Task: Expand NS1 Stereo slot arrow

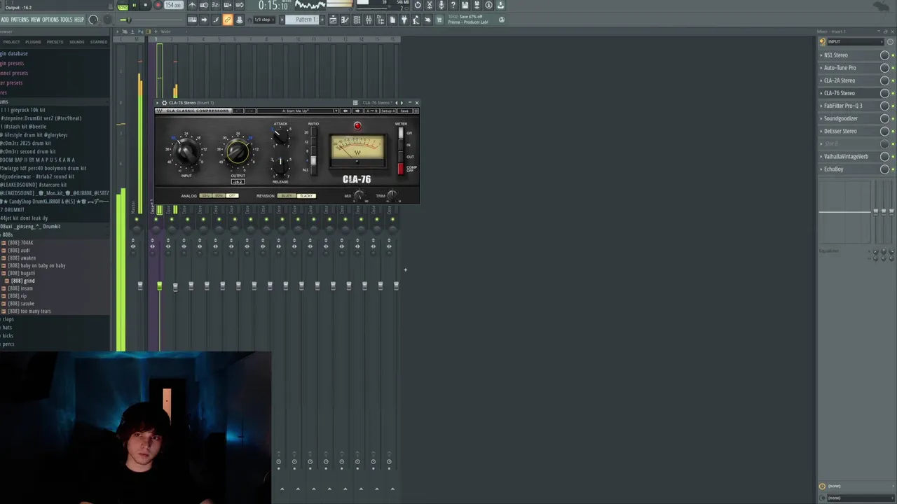Action: click(x=821, y=55)
